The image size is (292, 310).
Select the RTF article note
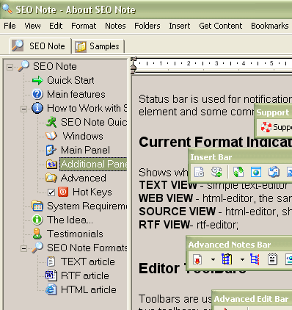[x=85, y=275]
